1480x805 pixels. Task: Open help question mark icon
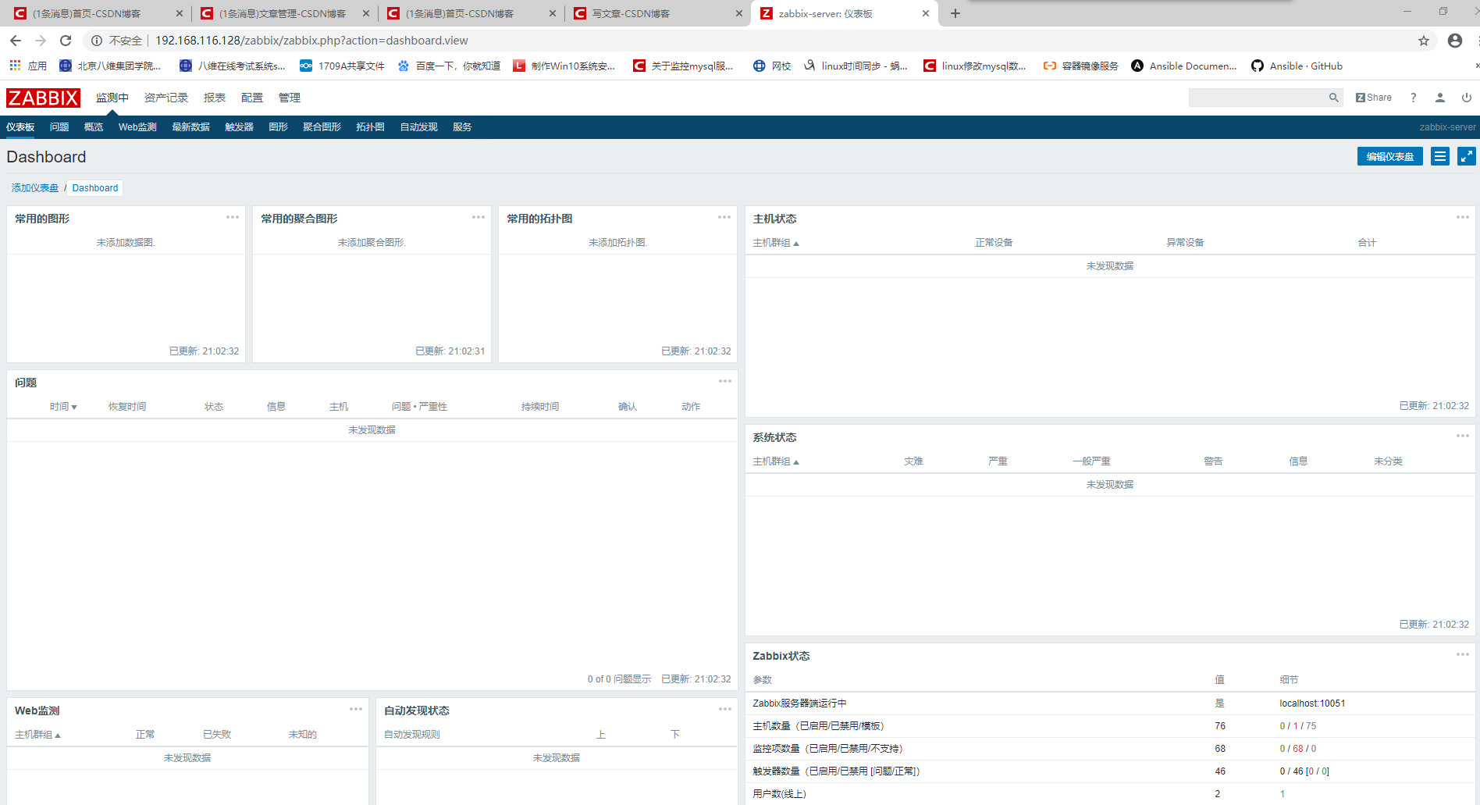click(1413, 98)
